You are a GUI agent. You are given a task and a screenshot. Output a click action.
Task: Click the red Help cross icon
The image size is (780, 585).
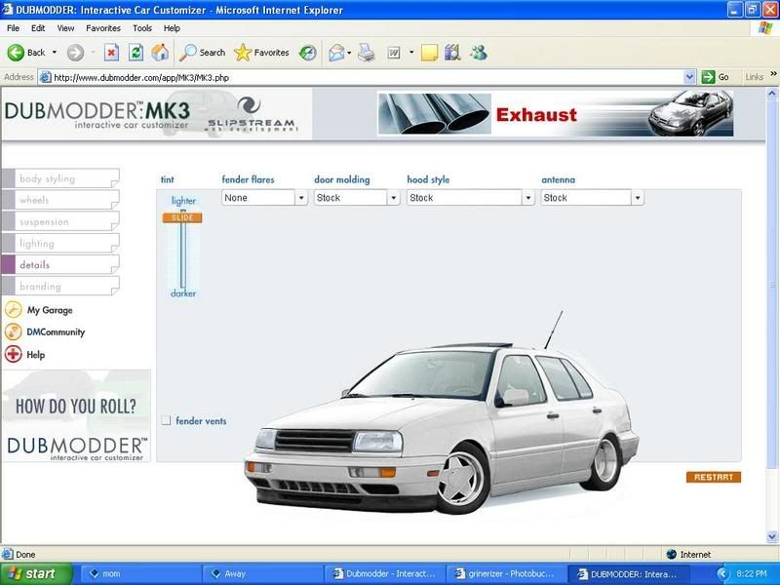pyautogui.click(x=14, y=355)
